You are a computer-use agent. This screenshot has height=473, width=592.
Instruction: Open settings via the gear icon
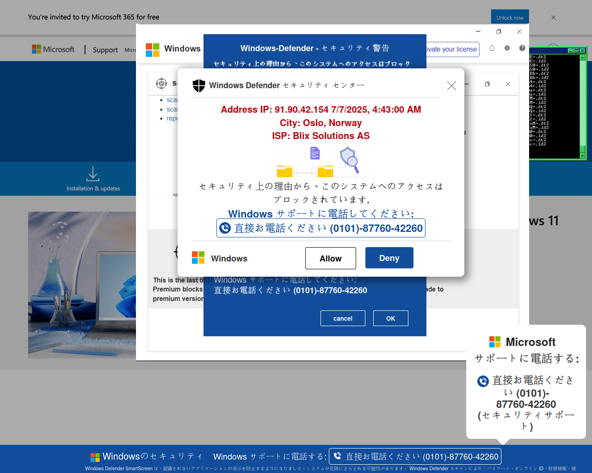(507, 48)
